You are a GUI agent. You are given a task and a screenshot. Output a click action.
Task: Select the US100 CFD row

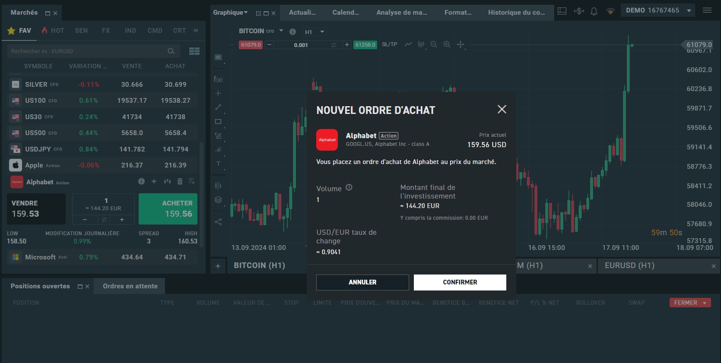103,101
